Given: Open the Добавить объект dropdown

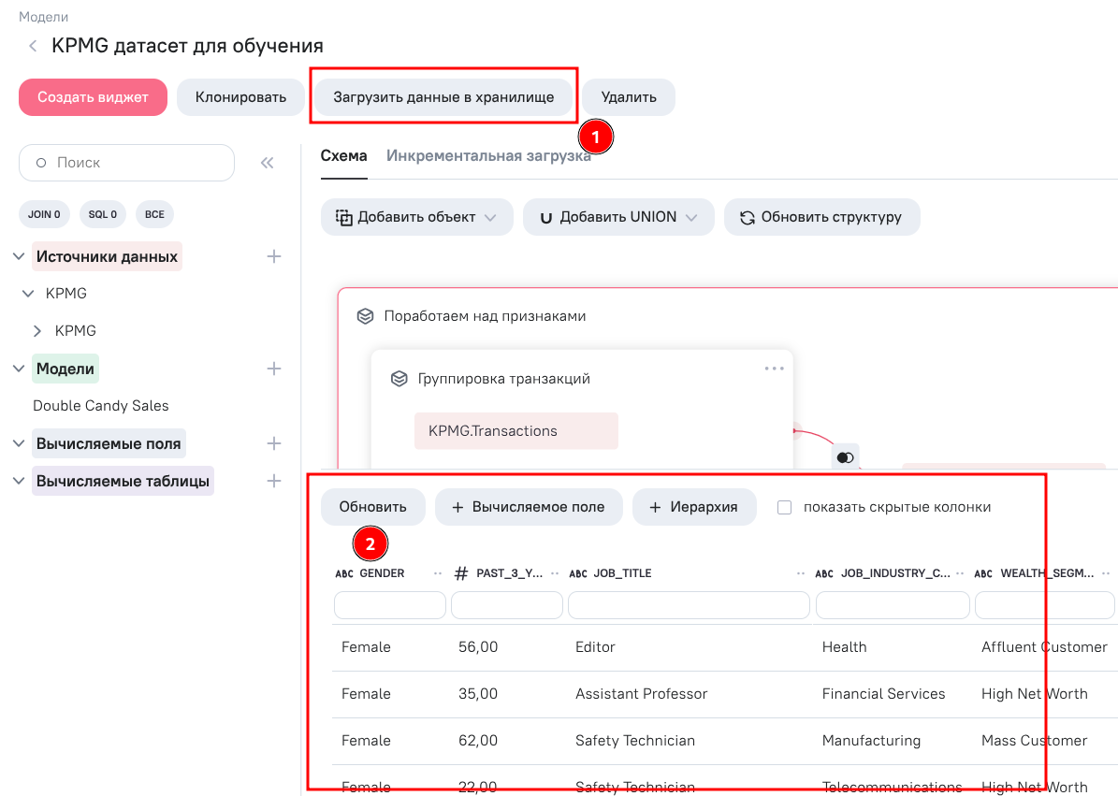Looking at the screenshot, I should click(x=417, y=217).
